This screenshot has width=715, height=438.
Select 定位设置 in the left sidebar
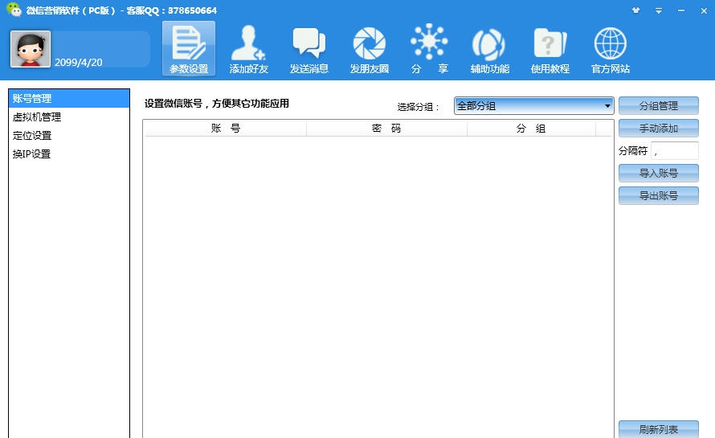(69, 136)
